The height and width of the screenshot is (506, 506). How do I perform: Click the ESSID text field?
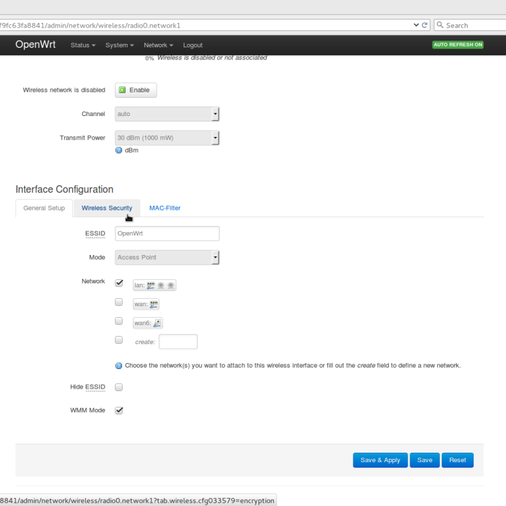click(x=167, y=233)
